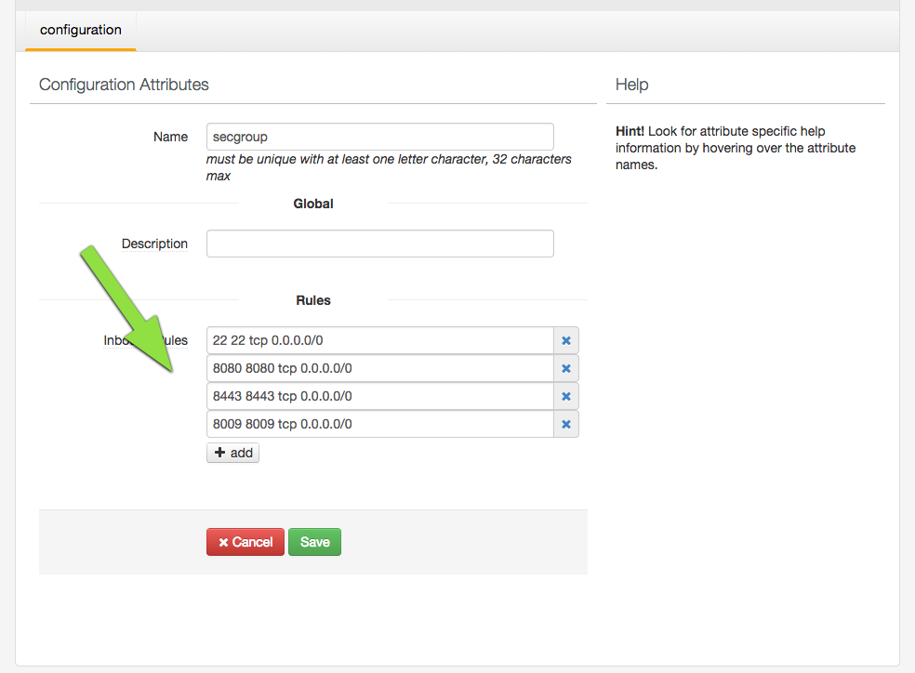Click the Help panel heading
The height and width of the screenshot is (673, 915).
pyautogui.click(x=631, y=85)
